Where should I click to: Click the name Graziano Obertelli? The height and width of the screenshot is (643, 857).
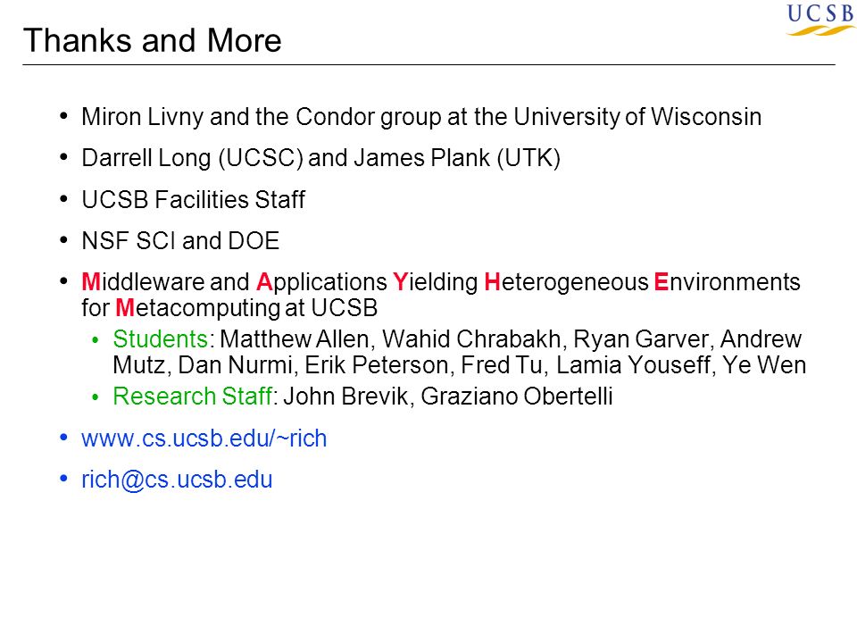[517, 397]
